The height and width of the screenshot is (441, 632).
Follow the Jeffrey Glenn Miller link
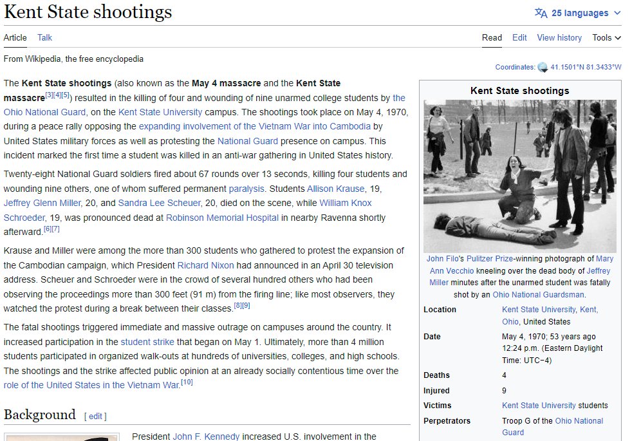pyautogui.click(x=42, y=203)
